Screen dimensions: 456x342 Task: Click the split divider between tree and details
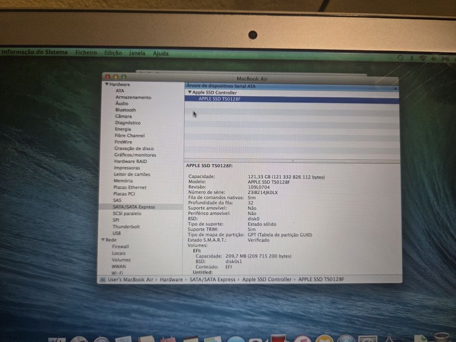click(292, 161)
